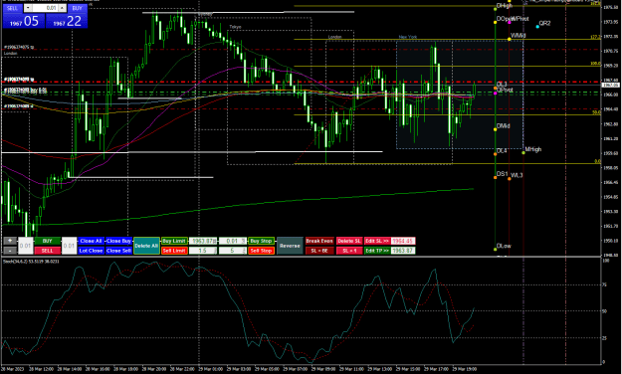Click the Close Sell button
Image resolution: width=622 pixels, height=374 pixels.
118,251
